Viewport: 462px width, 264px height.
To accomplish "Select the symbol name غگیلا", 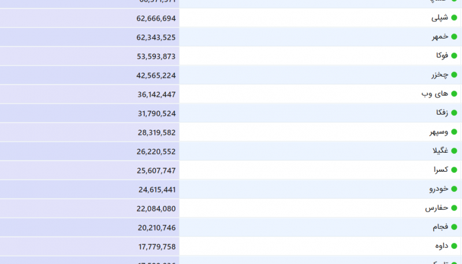I will point(441,150).
